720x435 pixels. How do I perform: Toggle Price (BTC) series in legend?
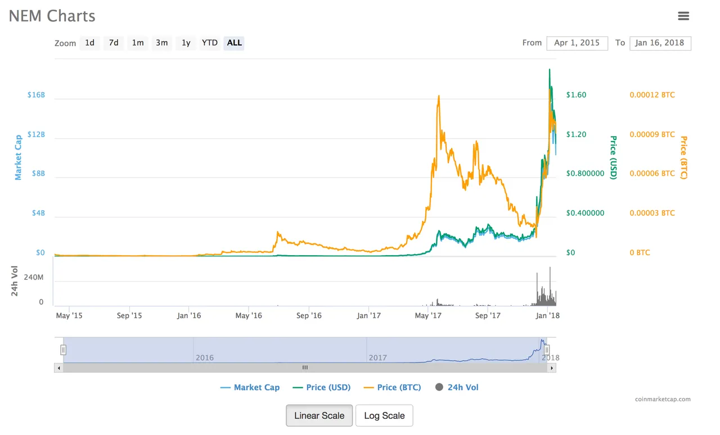click(393, 387)
